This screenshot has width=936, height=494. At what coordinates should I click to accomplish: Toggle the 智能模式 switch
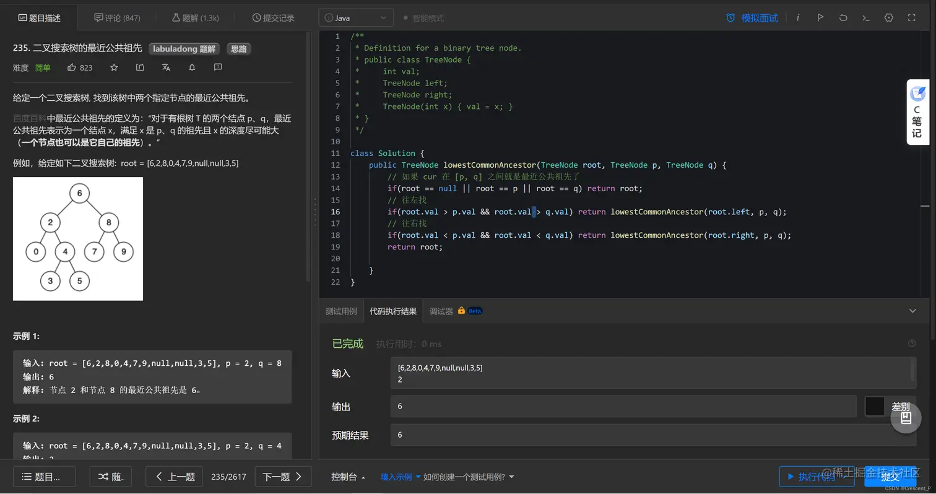[405, 18]
